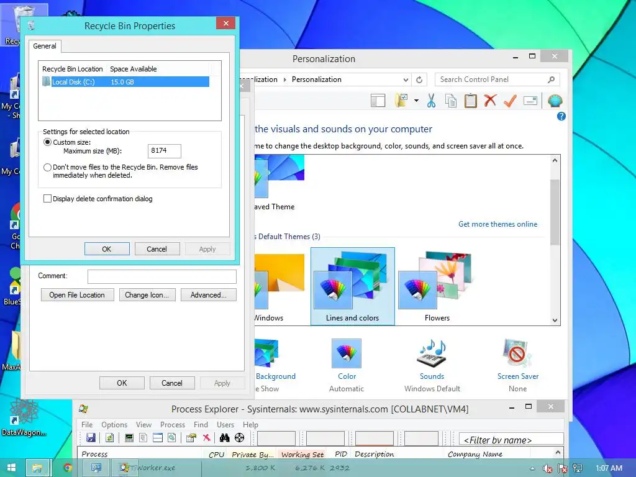Screen dimensions: 636x477
Task: Expand the address bar history dropdown in Personalization
Action: (x=406, y=79)
